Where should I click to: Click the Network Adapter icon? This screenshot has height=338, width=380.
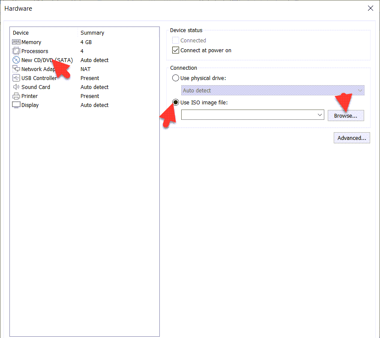click(16, 69)
